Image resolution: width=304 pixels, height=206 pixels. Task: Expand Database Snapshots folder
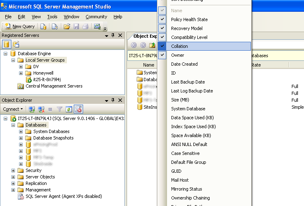coord(21,138)
